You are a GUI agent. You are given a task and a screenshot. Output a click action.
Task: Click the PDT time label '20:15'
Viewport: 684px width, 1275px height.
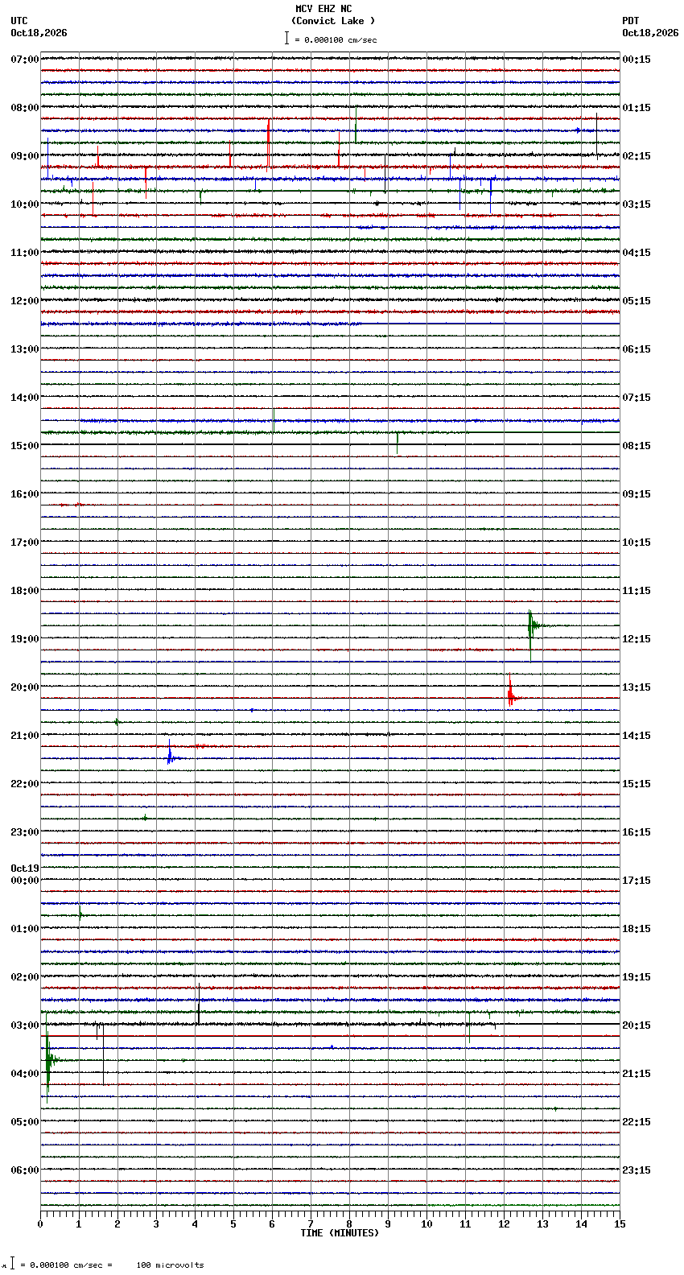(x=636, y=1025)
